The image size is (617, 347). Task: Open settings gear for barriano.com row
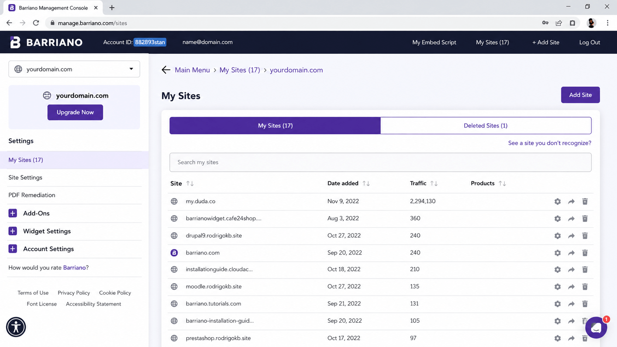point(558,253)
